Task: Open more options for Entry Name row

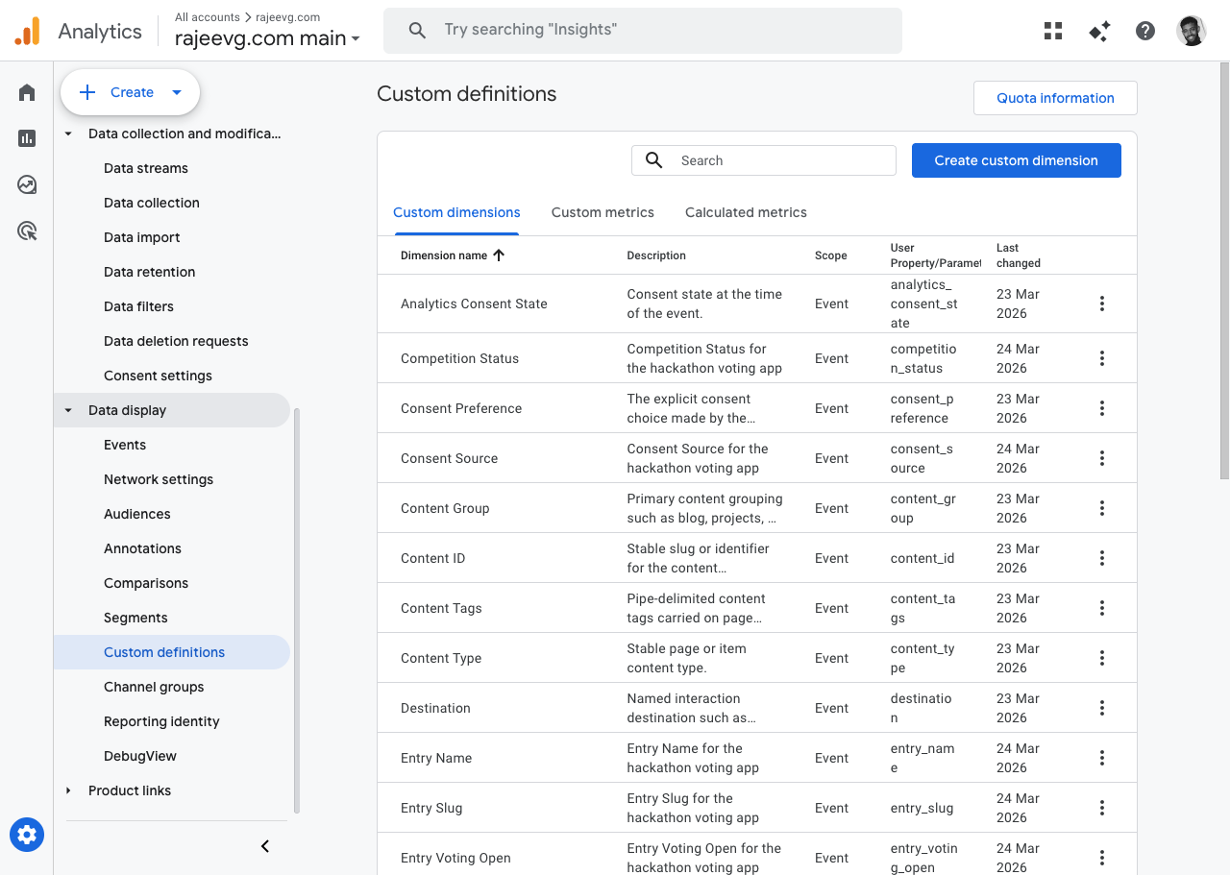Action: (1102, 758)
